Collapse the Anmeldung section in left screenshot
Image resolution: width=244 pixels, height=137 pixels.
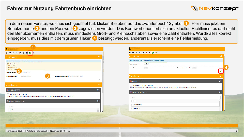[x=99, y=57]
